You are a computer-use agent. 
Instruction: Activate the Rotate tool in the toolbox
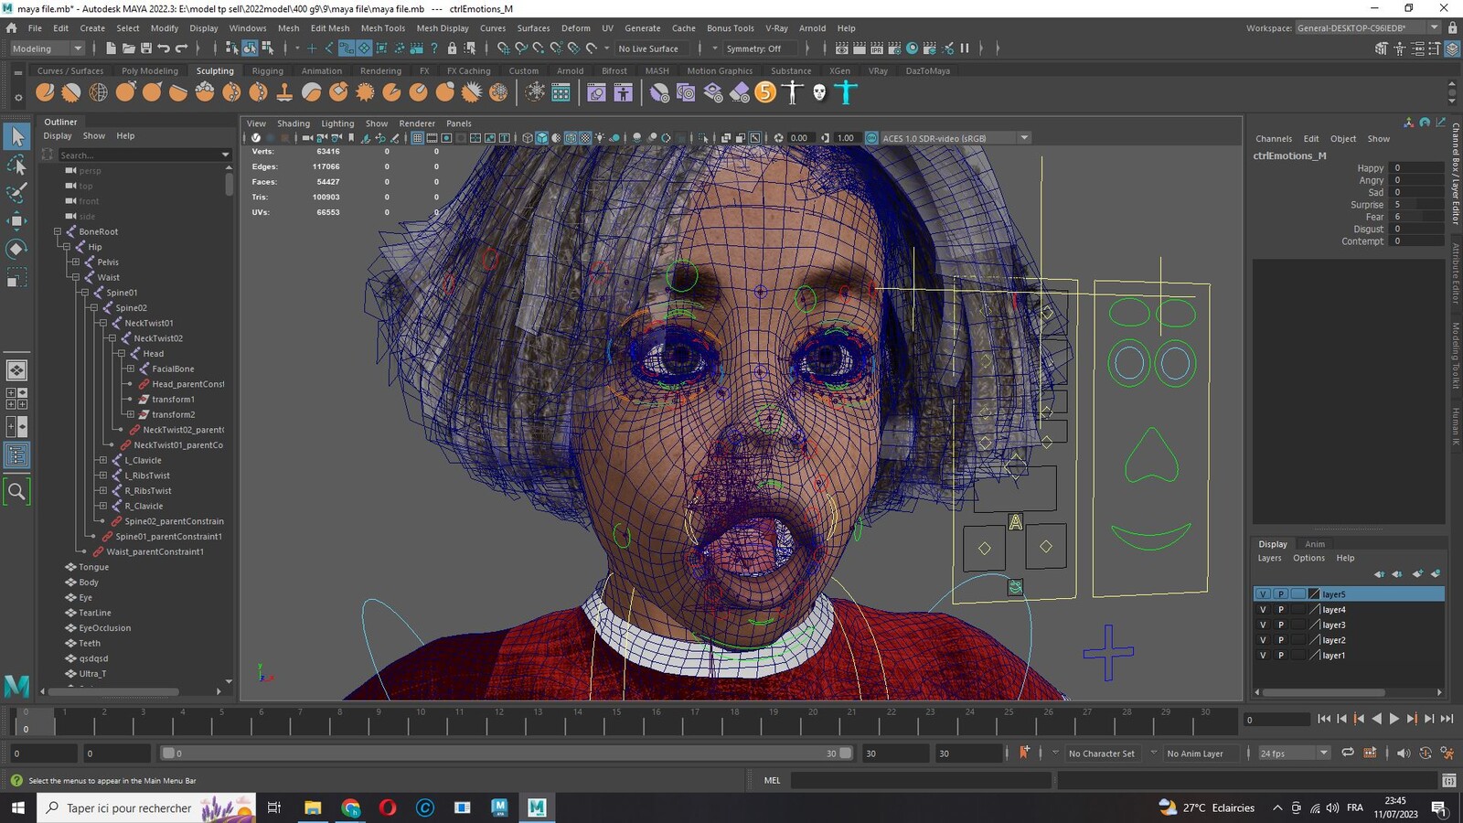click(x=16, y=249)
